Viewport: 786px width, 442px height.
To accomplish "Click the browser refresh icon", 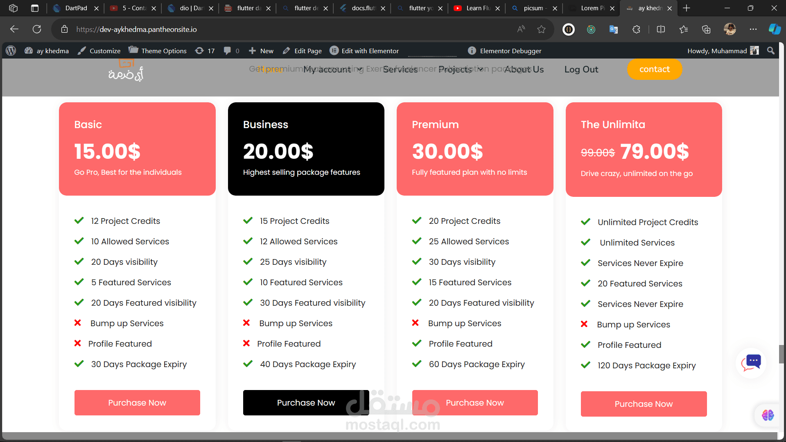I will (37, 29).
